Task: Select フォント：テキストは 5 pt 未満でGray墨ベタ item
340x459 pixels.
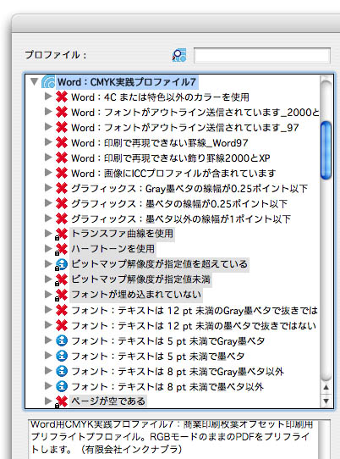Action: coord(167,341)
